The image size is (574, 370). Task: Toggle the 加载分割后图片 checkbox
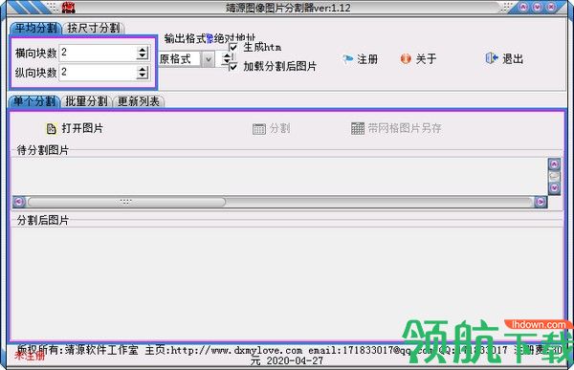(232, 67)
